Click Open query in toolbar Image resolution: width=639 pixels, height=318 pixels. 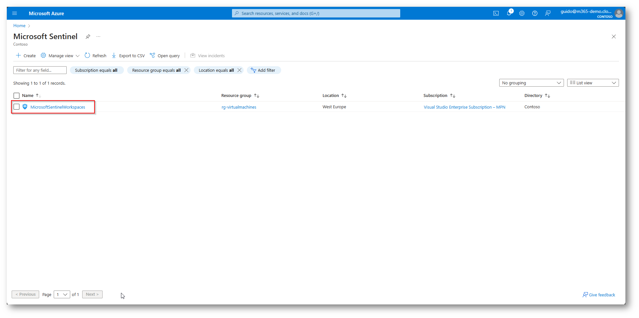point(165,56)
